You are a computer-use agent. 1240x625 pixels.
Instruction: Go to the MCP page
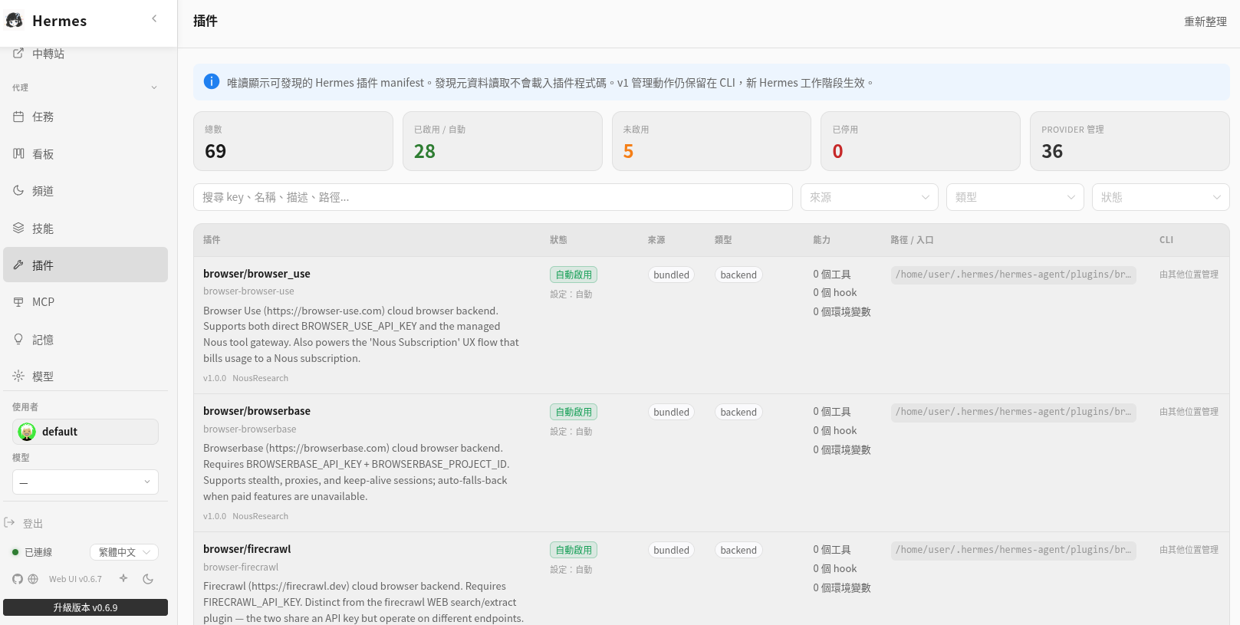pos(85,302)
